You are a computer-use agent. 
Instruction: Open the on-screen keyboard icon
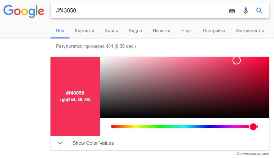pyautogui.click(x=232, y=11)
